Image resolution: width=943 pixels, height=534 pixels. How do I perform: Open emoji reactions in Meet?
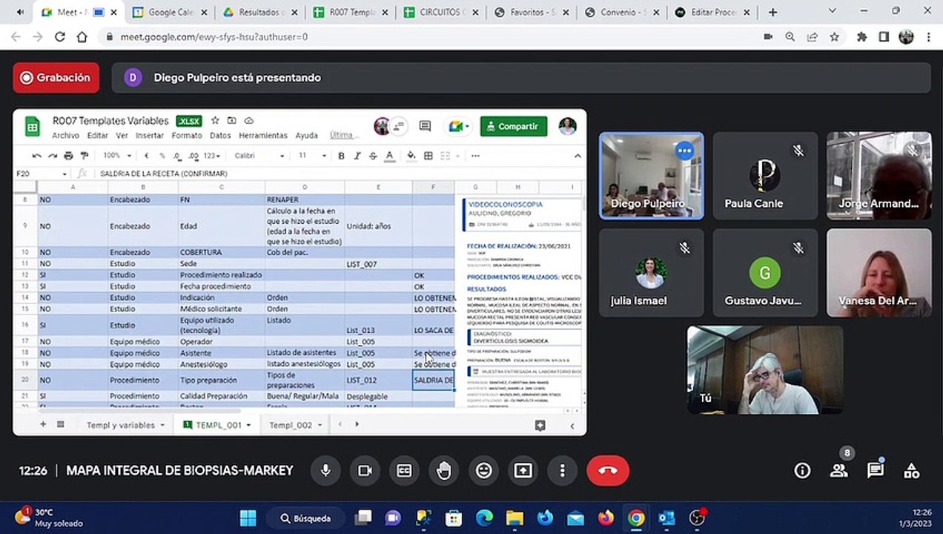point(484,470)
